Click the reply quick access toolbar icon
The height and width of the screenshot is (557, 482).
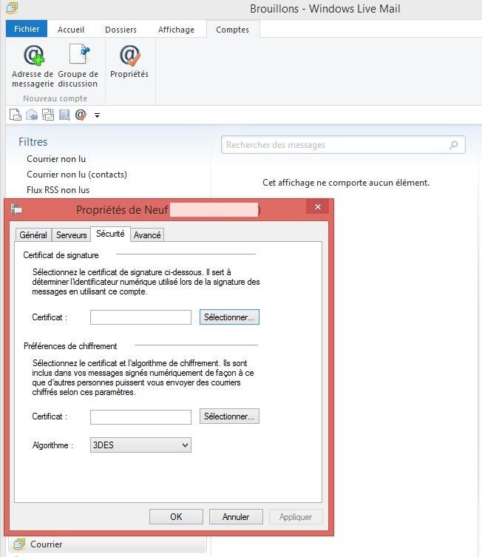click(x=32, y=115)
